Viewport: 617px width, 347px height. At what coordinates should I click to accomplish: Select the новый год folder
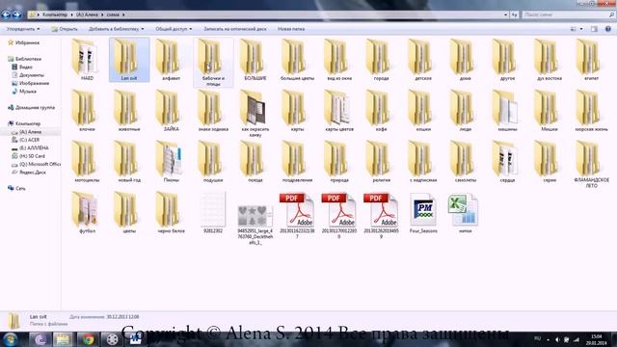click(x=129, y=161)
